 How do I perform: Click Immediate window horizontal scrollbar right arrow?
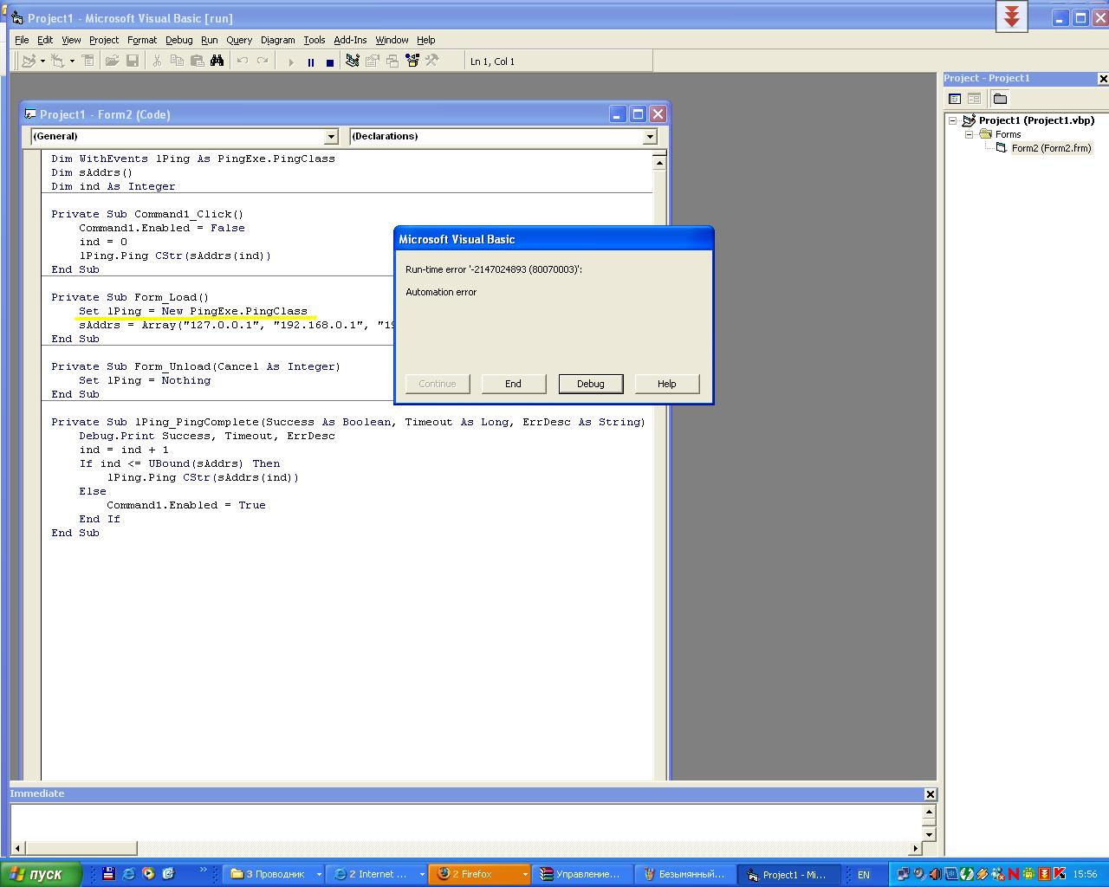915,849
